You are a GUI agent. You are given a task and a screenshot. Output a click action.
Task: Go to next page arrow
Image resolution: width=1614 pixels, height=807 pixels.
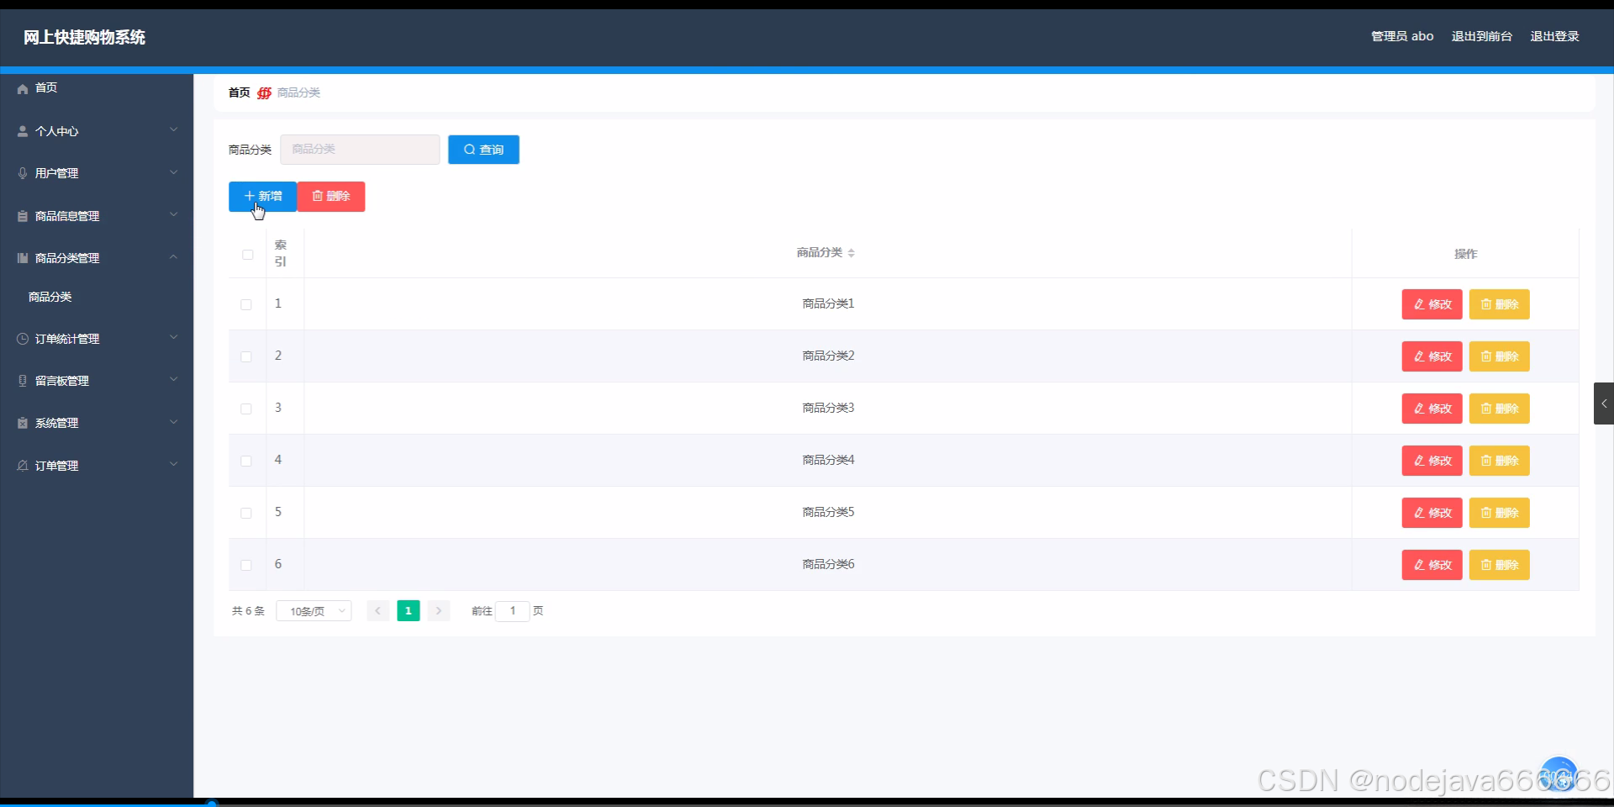[x=439, y=611]
